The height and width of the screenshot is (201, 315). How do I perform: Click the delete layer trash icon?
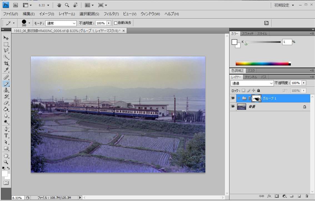click(307, 196)
